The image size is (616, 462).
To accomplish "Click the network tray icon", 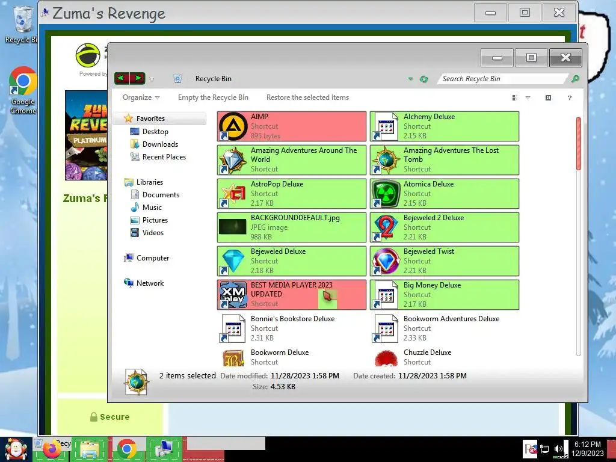I will click(x=544, y=449).
